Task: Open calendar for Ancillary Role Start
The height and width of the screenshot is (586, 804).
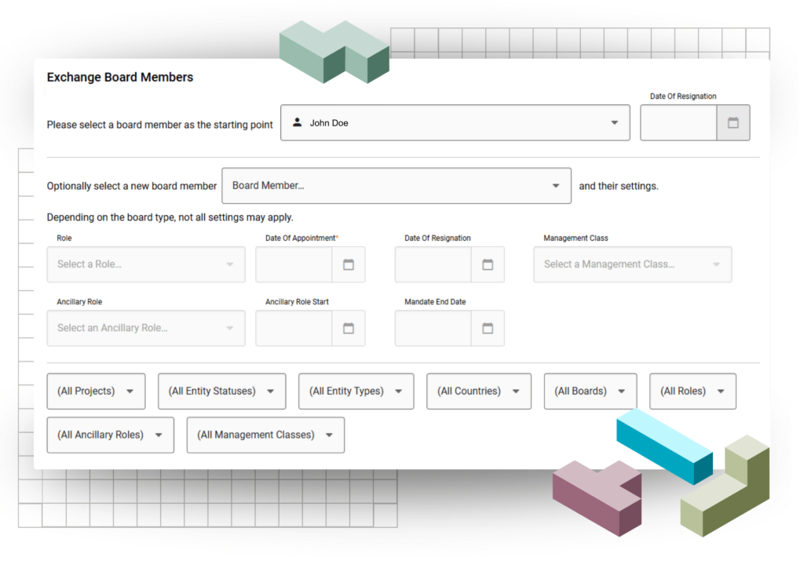Action: [x=349, y=328]
